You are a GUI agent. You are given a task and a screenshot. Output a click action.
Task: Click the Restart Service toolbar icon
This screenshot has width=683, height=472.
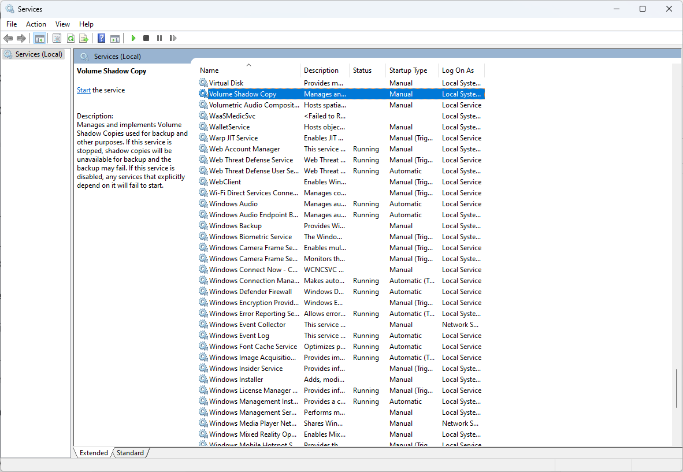point(173,38)
